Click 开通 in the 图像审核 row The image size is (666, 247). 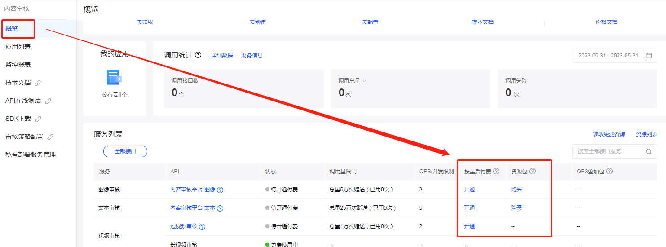point(469,189)
